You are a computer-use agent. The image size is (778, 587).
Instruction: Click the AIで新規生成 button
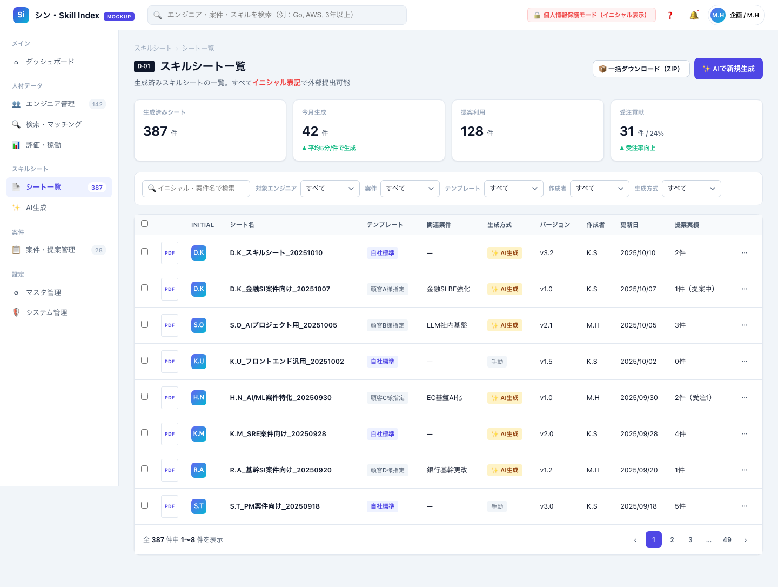coord(728,69)
